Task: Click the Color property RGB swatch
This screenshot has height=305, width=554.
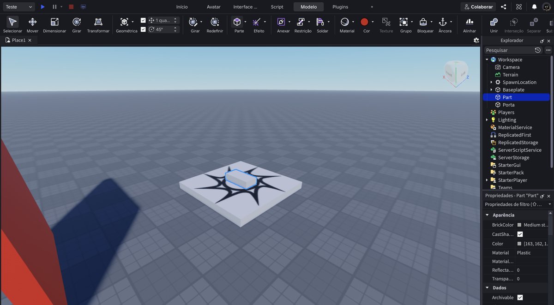Action: pos(519,244)
